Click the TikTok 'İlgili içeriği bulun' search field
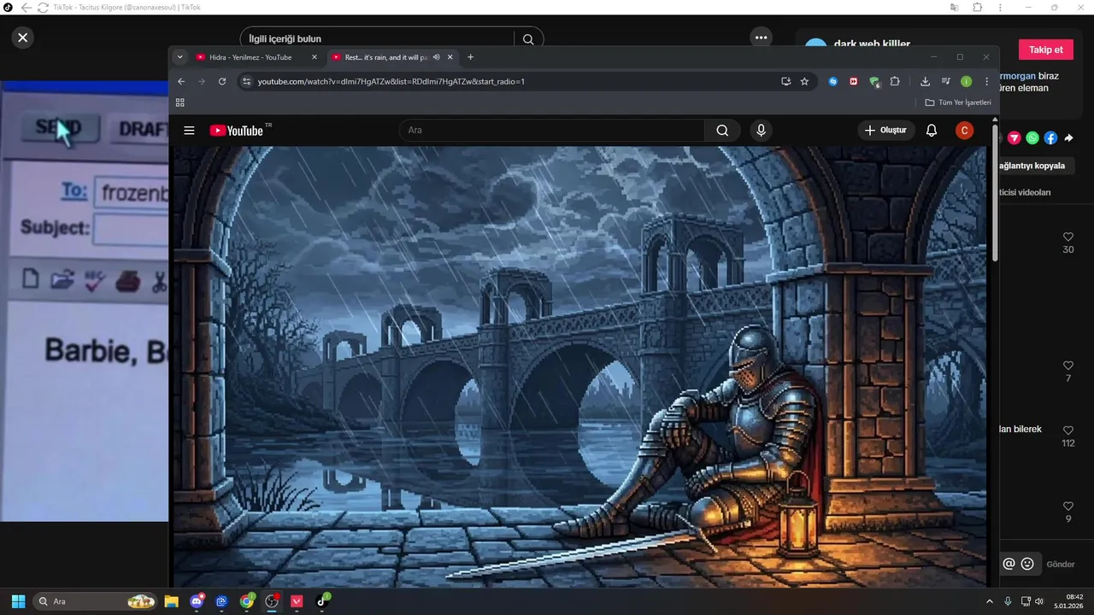Image resolution: width=1094 pixels, height=615 pixels. tap(376, 38)
